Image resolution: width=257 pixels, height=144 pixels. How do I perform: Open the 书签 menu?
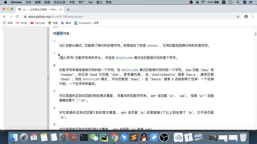click(x=72, y=2)
